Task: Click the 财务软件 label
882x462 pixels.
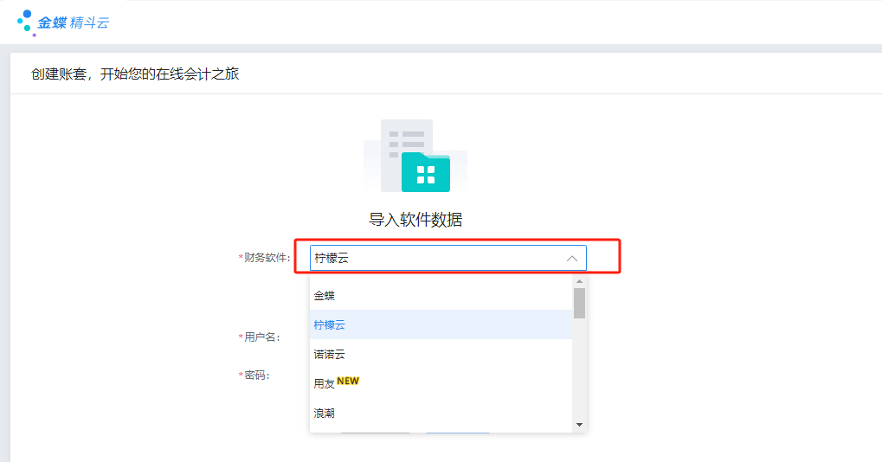Action: [264, 258]
